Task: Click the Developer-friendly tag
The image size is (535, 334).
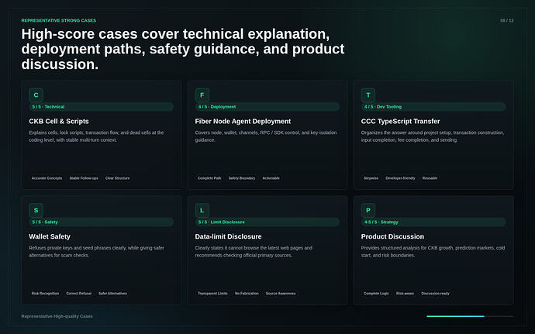Action: coord(400,178)
